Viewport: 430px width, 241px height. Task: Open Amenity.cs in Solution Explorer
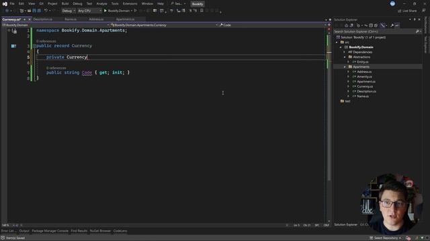tap(364, 77)
